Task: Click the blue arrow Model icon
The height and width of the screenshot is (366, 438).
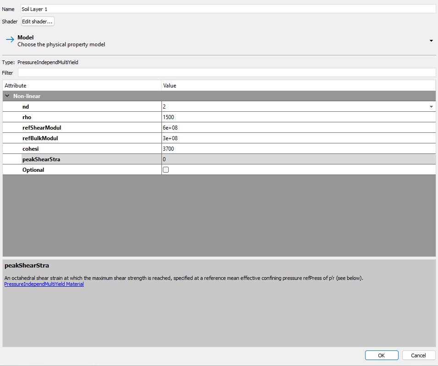Action: [x=10, y=39]
